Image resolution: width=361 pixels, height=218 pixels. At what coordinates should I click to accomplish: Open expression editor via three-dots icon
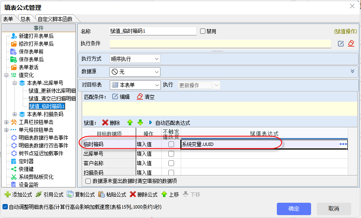[x=343, y=144]
